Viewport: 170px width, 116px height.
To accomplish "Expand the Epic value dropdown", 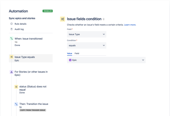I will pos(143,60).
